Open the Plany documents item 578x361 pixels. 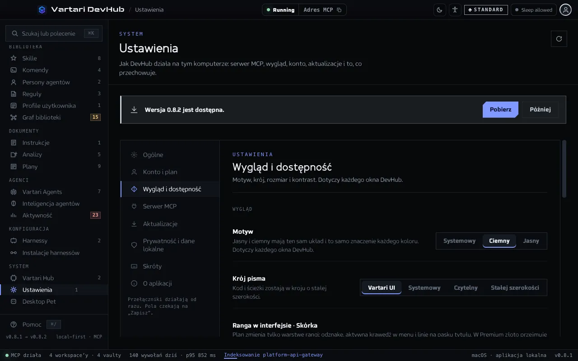coord(54,167)
